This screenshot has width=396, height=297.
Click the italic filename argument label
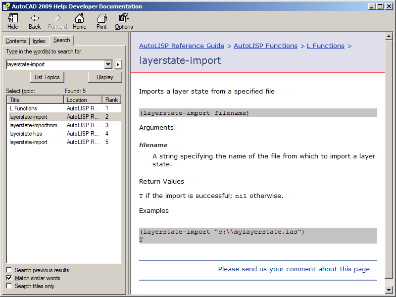(x=153, y=145)
